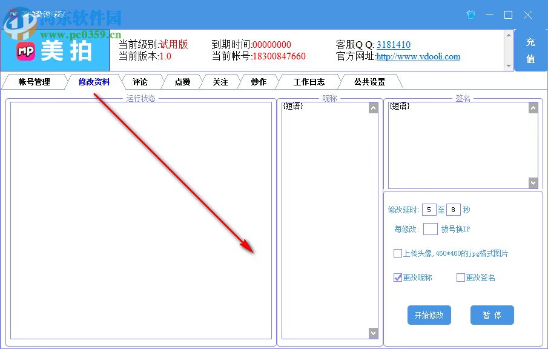Click the down arrow of the 呢称 scrollbar

373,333
